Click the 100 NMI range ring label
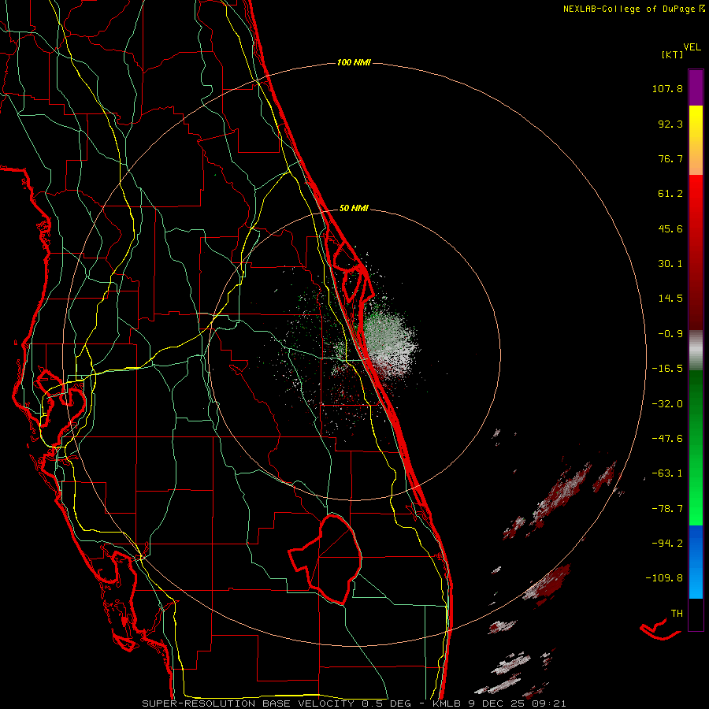 354,62
